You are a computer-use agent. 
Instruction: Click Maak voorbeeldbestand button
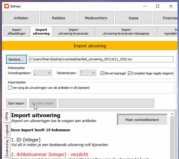point(142,119)
